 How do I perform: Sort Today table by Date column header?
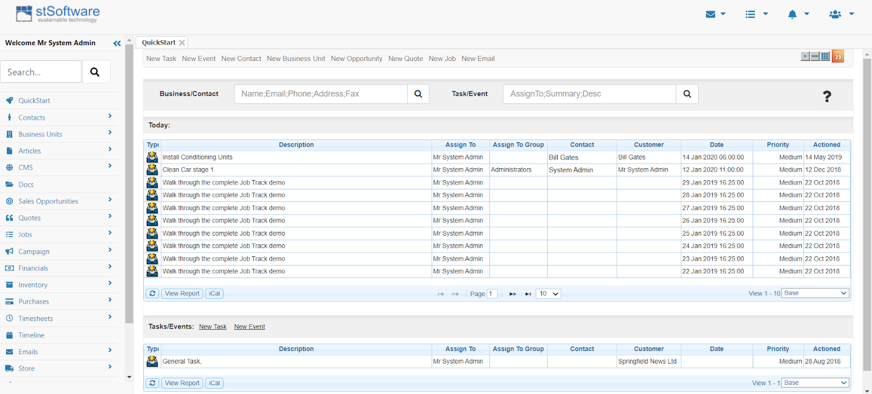coord(717,145)
